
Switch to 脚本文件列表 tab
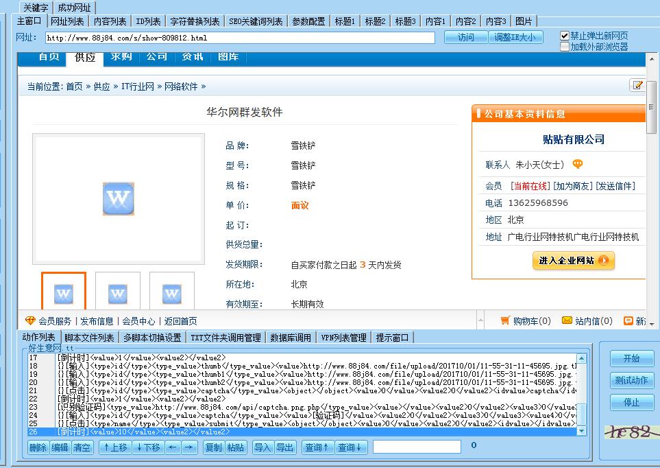pos(89,338)
